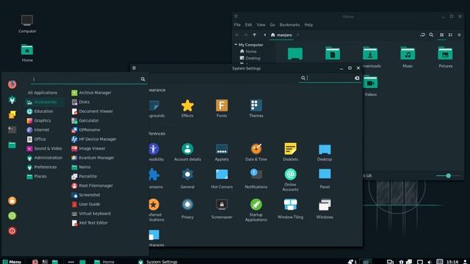This screenshot has width=470, height=264.
Task: Open File menu in file manager
Action: tap(237, 25)
